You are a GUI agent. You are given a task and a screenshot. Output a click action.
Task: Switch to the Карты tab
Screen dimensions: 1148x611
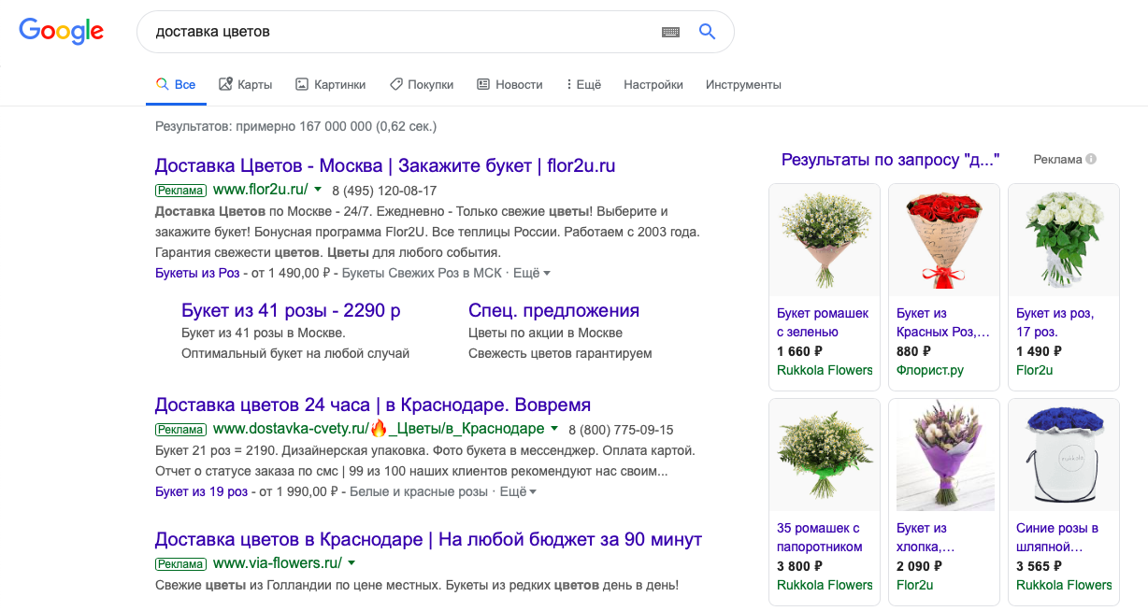pos(245,85)
